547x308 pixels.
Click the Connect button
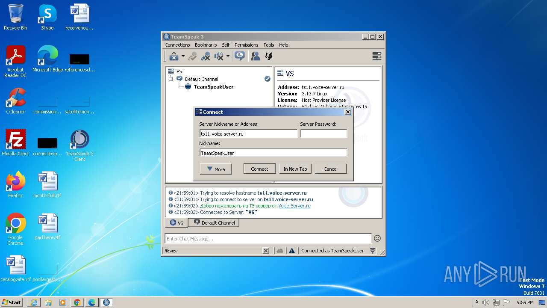pyautogui.click(x=259, y=169)
